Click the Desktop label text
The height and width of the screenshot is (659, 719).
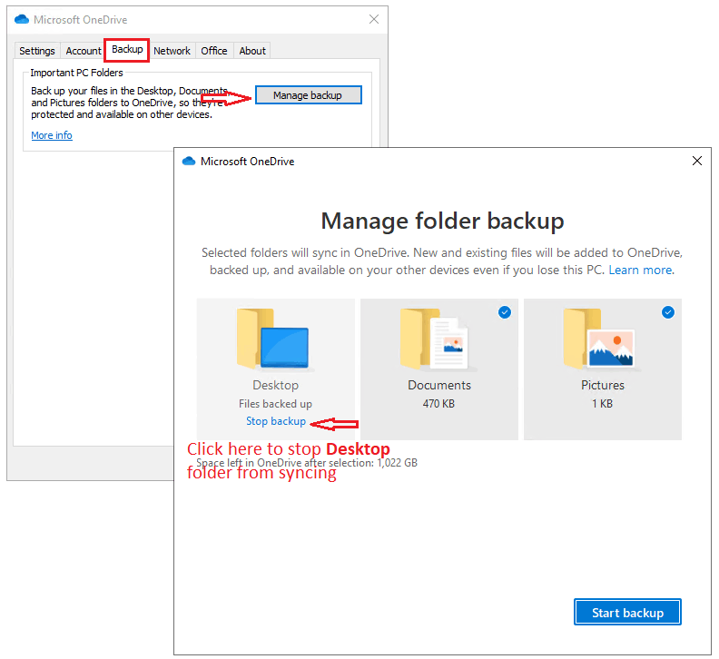coord(276,385)
